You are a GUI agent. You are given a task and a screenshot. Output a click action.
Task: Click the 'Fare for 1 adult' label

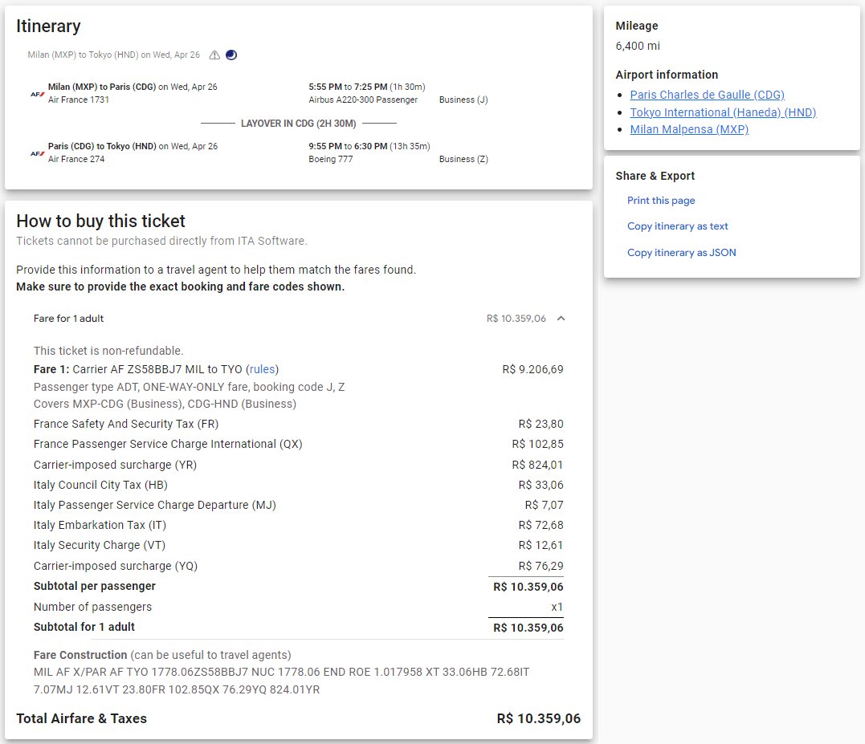coord(68,319)
